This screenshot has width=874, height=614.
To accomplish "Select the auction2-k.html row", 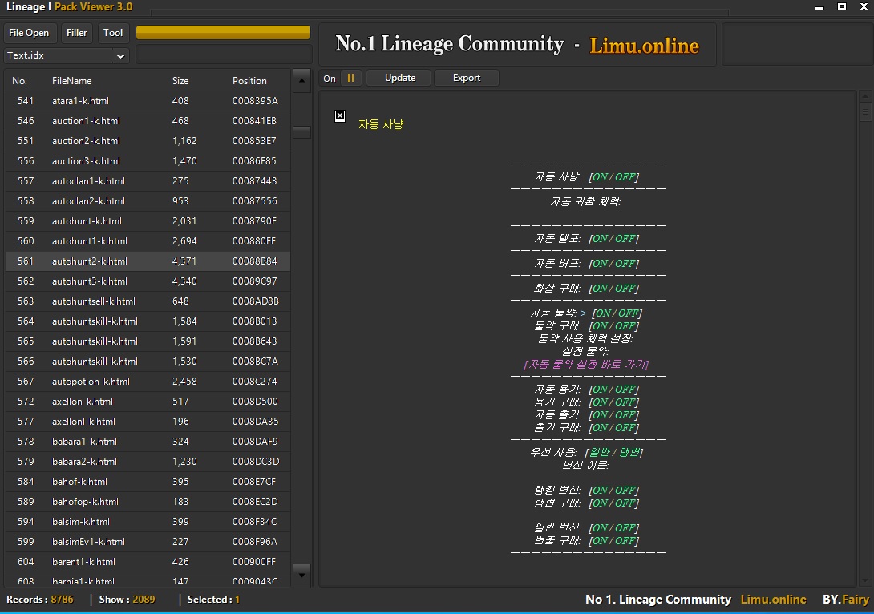I will tap(148, 141).
